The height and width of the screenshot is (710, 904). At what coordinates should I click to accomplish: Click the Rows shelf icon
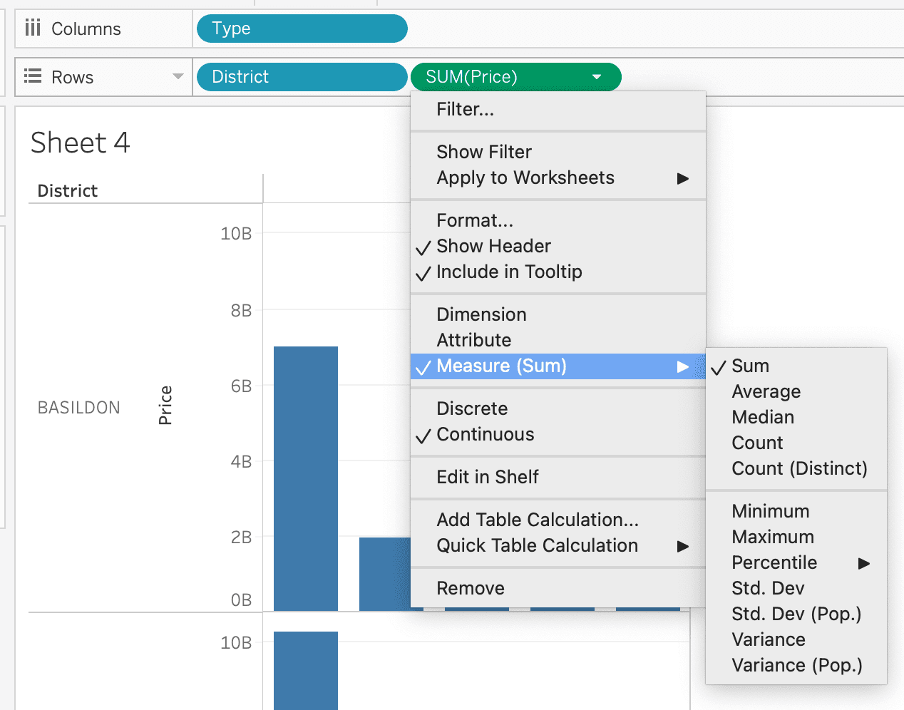click(33, 76)
